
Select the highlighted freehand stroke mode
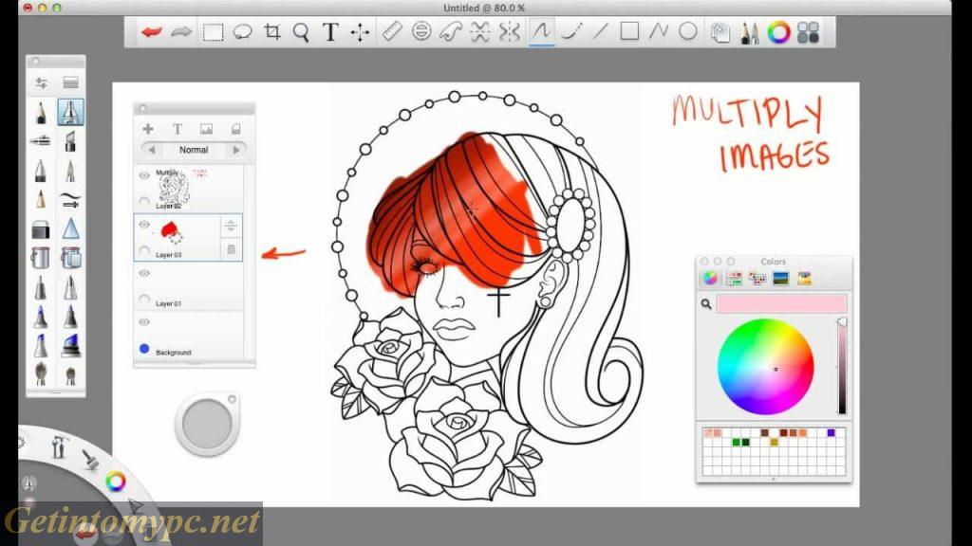[541, 31]
